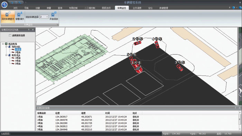Enable the 启用鼠标选择 checkbox

(10, 35)
